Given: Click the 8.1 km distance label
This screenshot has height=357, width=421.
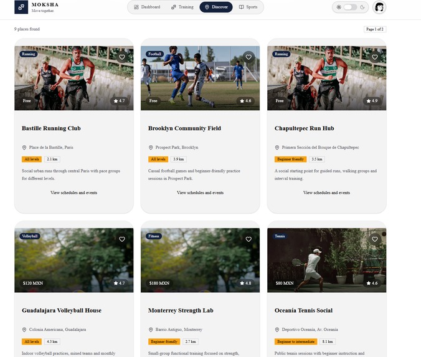Looking at the screenshot, I should (x=328, y=341).
